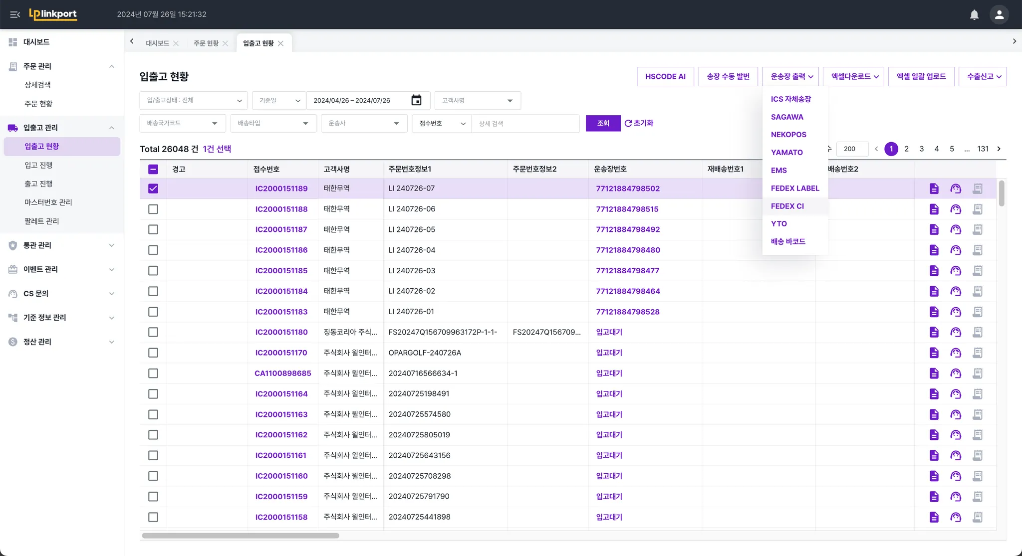Open the date range calendar icon
Screen dimensions: 1022x556
416,100
